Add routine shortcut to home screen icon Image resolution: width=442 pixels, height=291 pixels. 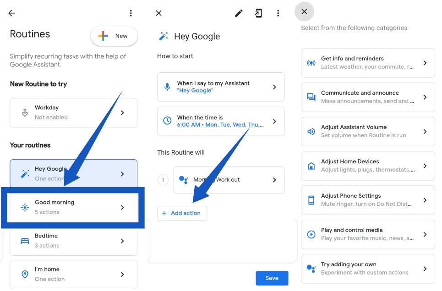[x=258, y=13]
